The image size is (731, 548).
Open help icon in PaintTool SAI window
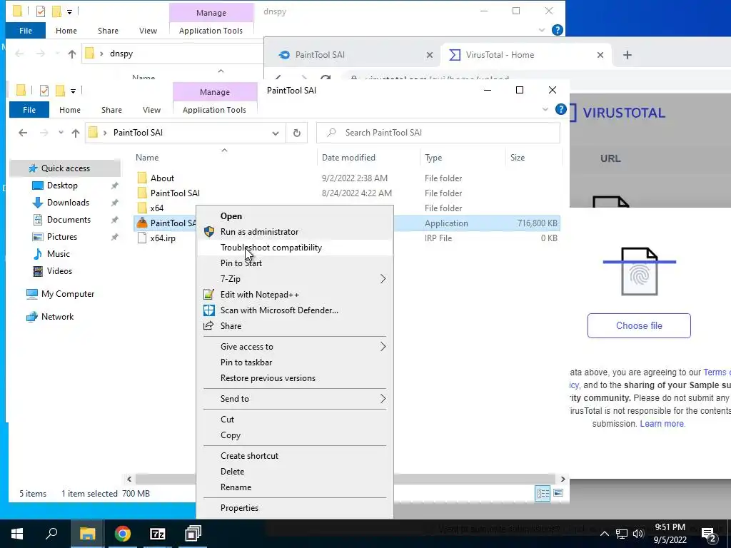[561, 109]
